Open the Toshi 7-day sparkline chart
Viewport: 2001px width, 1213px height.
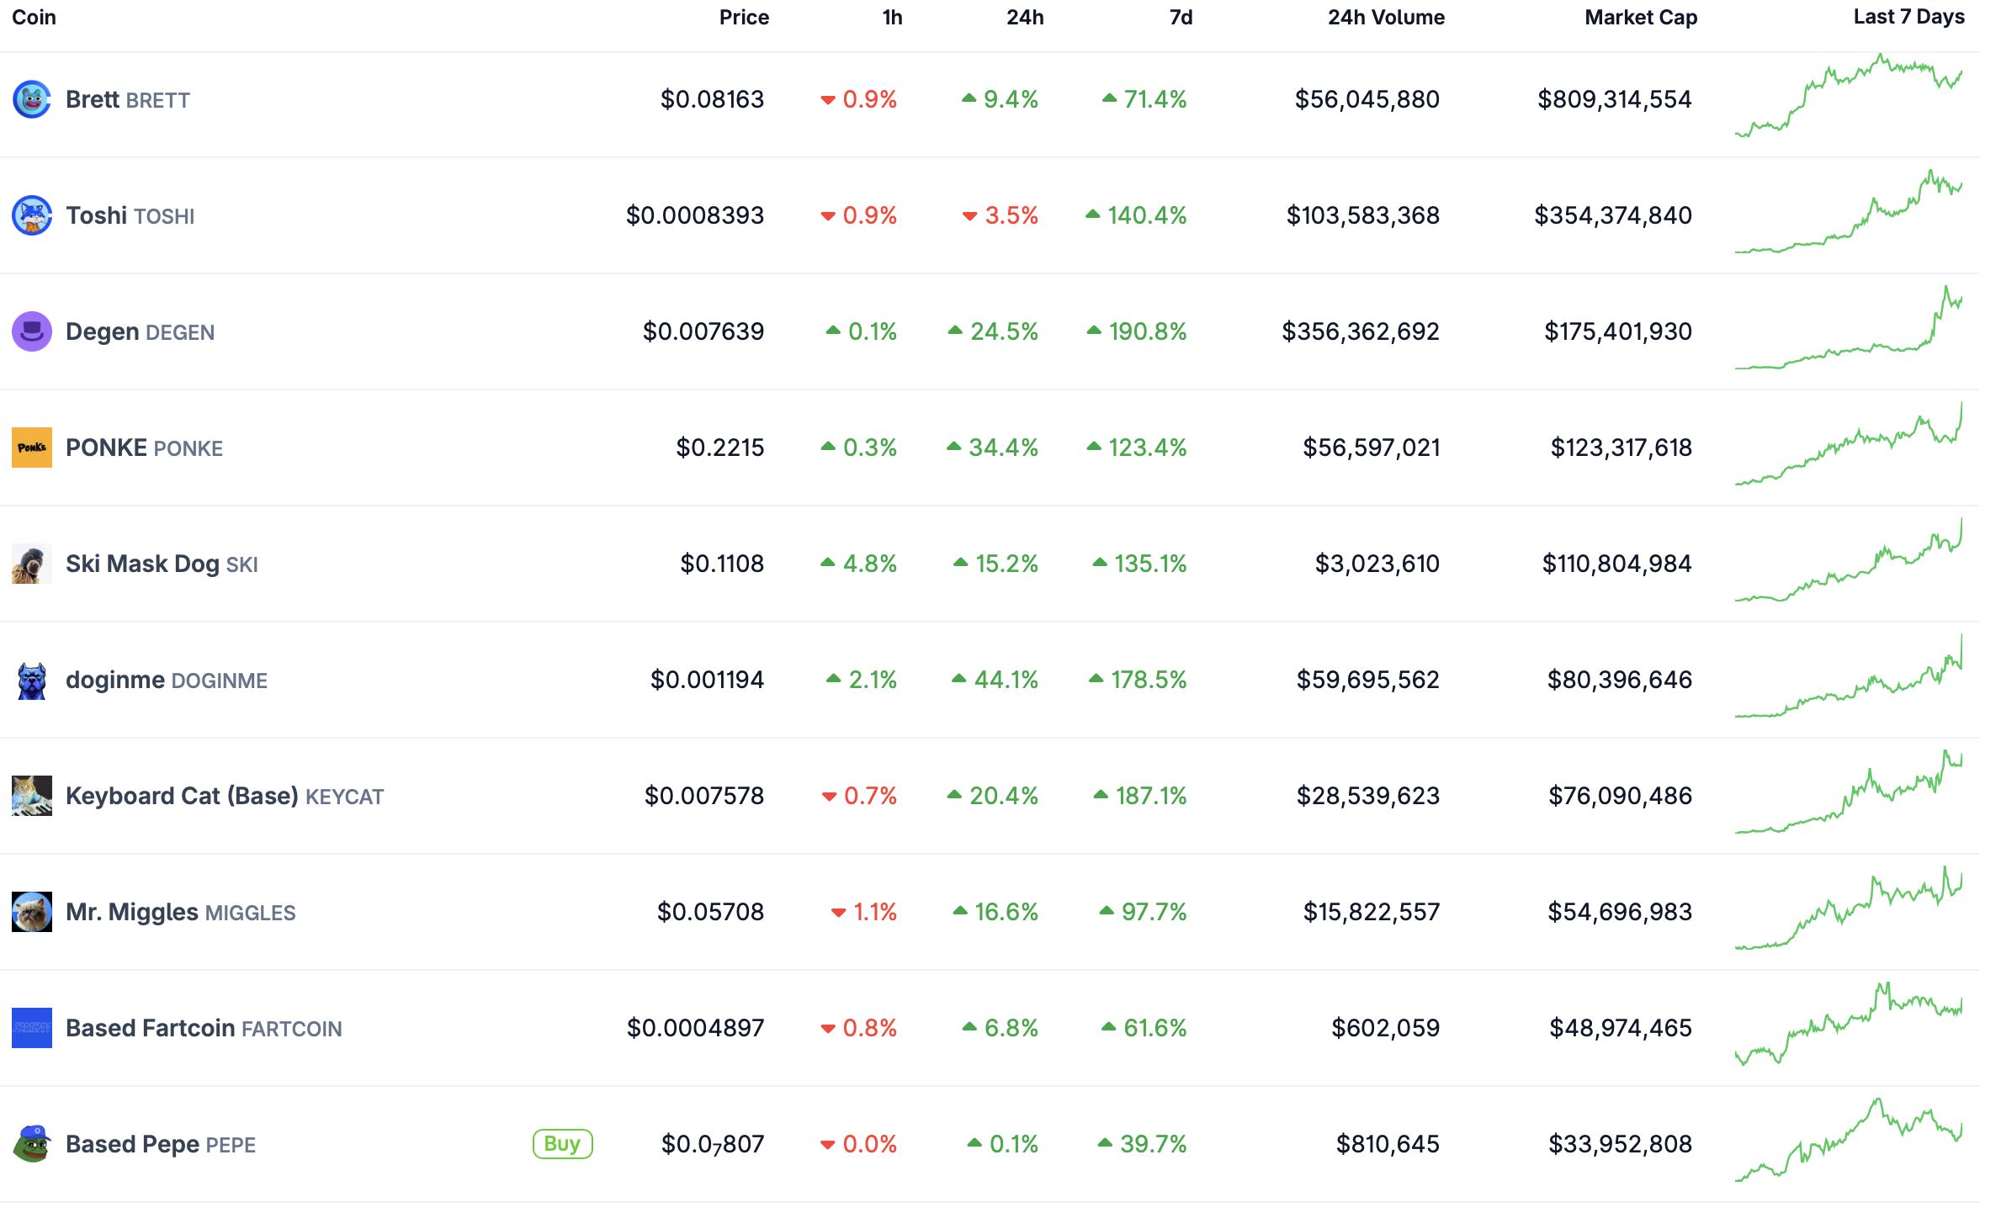[x=1849, y=215]
